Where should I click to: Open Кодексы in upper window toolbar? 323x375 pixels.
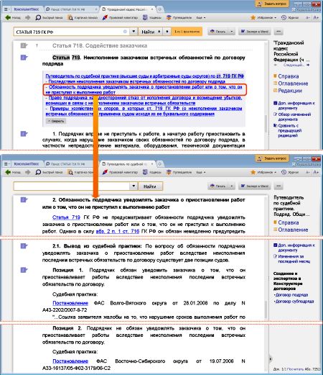tap(152, 17)
